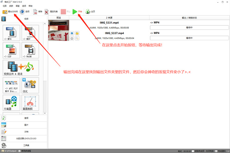Open the 帮助 help menu

tap(30, 6)
